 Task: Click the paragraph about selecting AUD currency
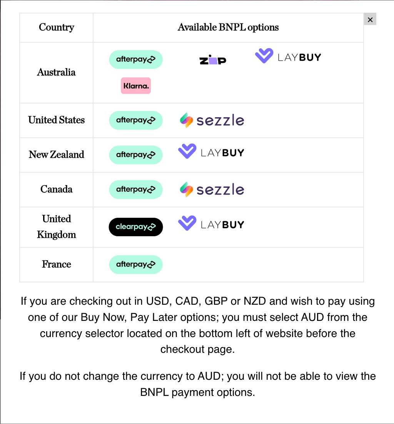point(198,325)
